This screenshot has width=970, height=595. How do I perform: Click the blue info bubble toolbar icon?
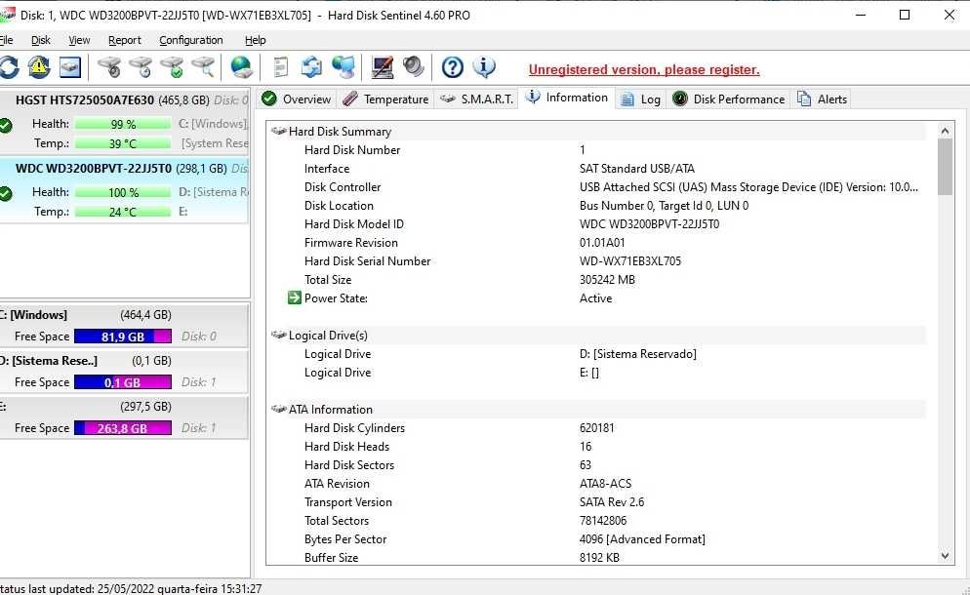[484, 66]
